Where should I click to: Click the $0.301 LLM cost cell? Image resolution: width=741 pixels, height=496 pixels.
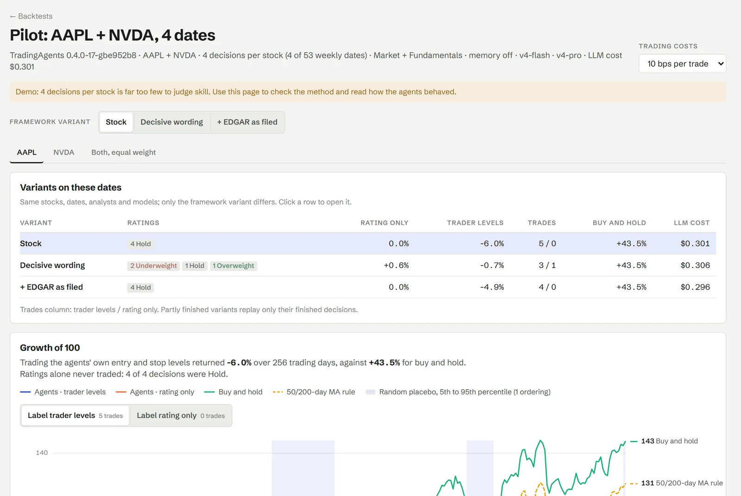pos(695,243)
